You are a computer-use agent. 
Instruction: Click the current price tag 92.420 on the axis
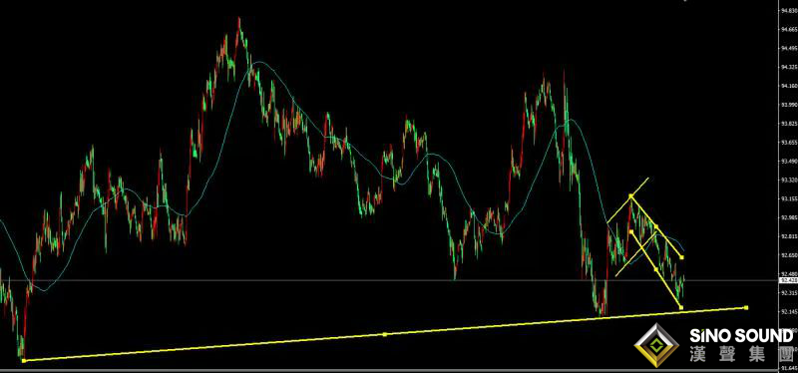click(787, 280)
